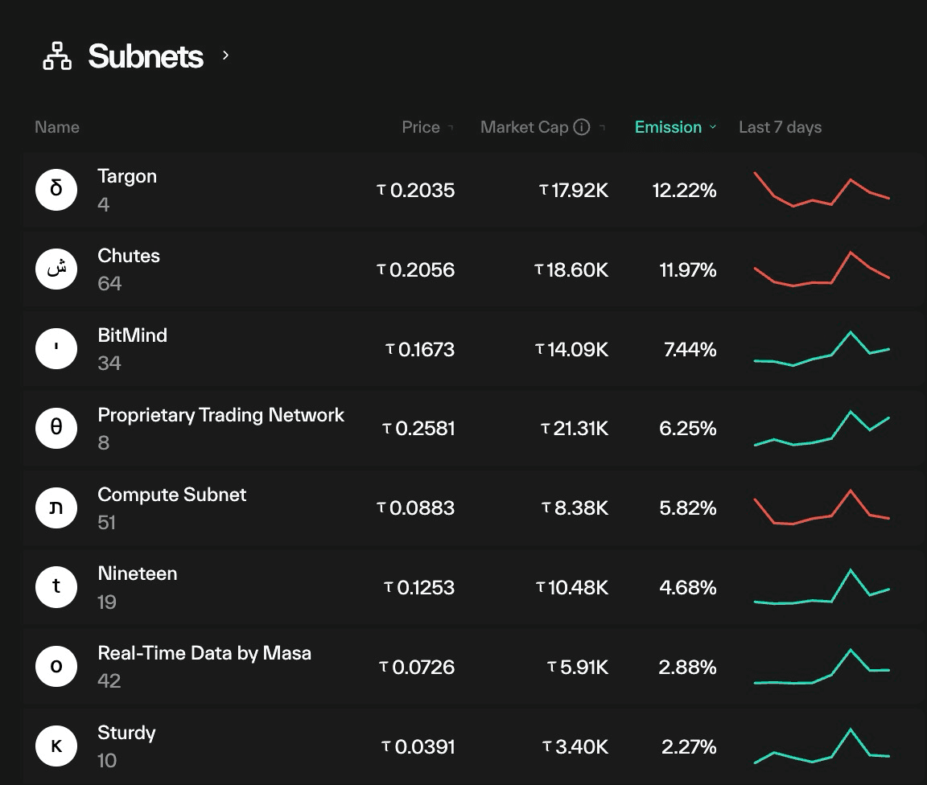Click Compute Subnet price 0.0883
The image size is (927, 785).
click(415, 508)
